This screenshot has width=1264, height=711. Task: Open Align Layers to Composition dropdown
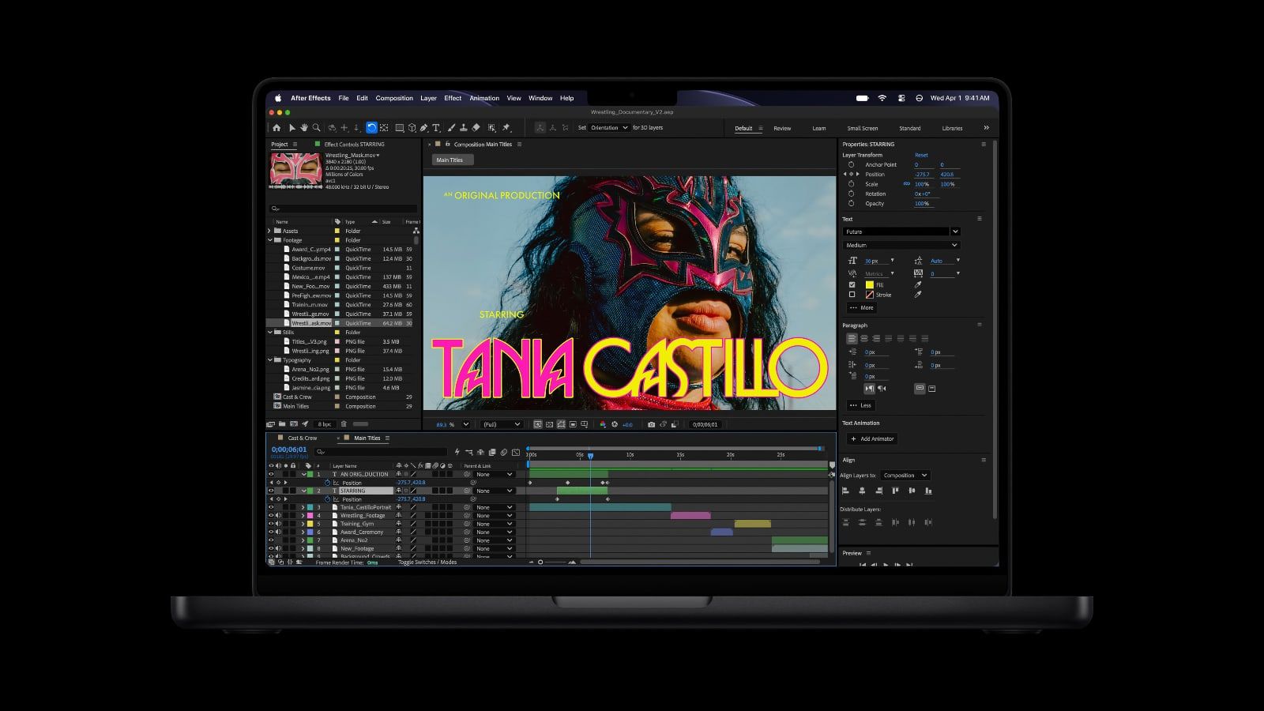click(905, 476)
